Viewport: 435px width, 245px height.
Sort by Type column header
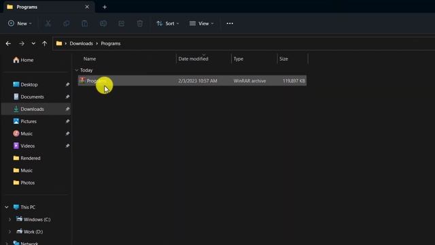pyautogui.click(x=239, y=59)
